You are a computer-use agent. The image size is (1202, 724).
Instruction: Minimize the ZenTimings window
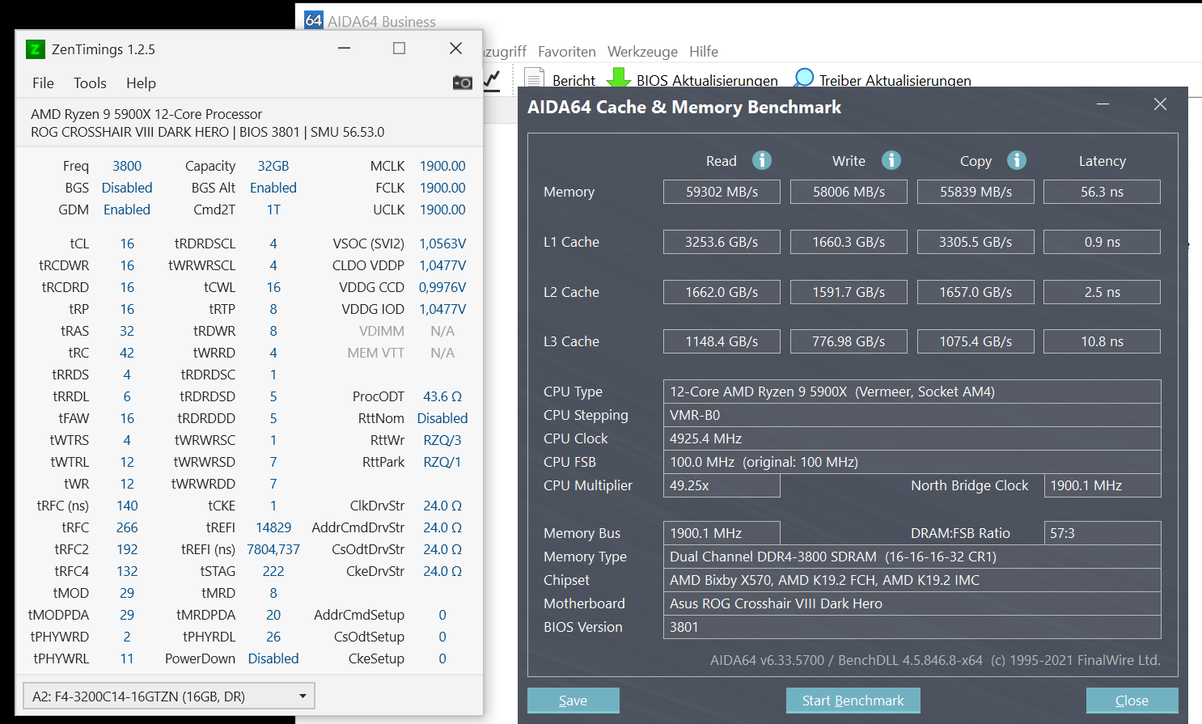345,49
